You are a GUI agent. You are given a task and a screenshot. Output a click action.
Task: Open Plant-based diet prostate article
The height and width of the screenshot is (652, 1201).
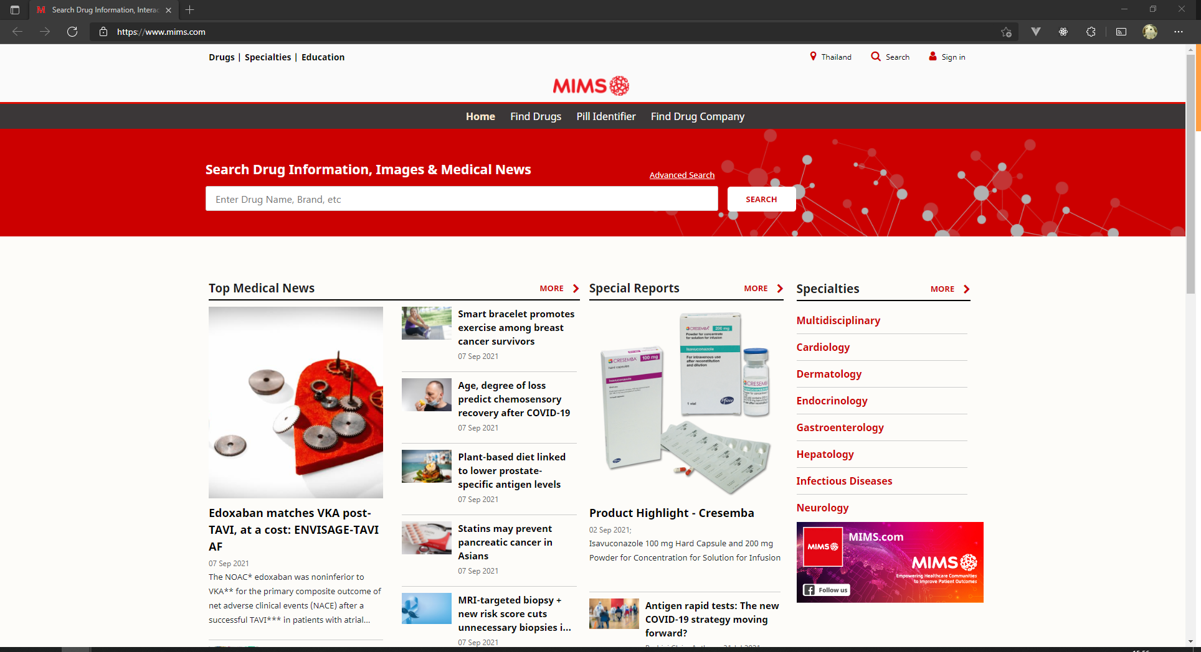pos(512,470)
